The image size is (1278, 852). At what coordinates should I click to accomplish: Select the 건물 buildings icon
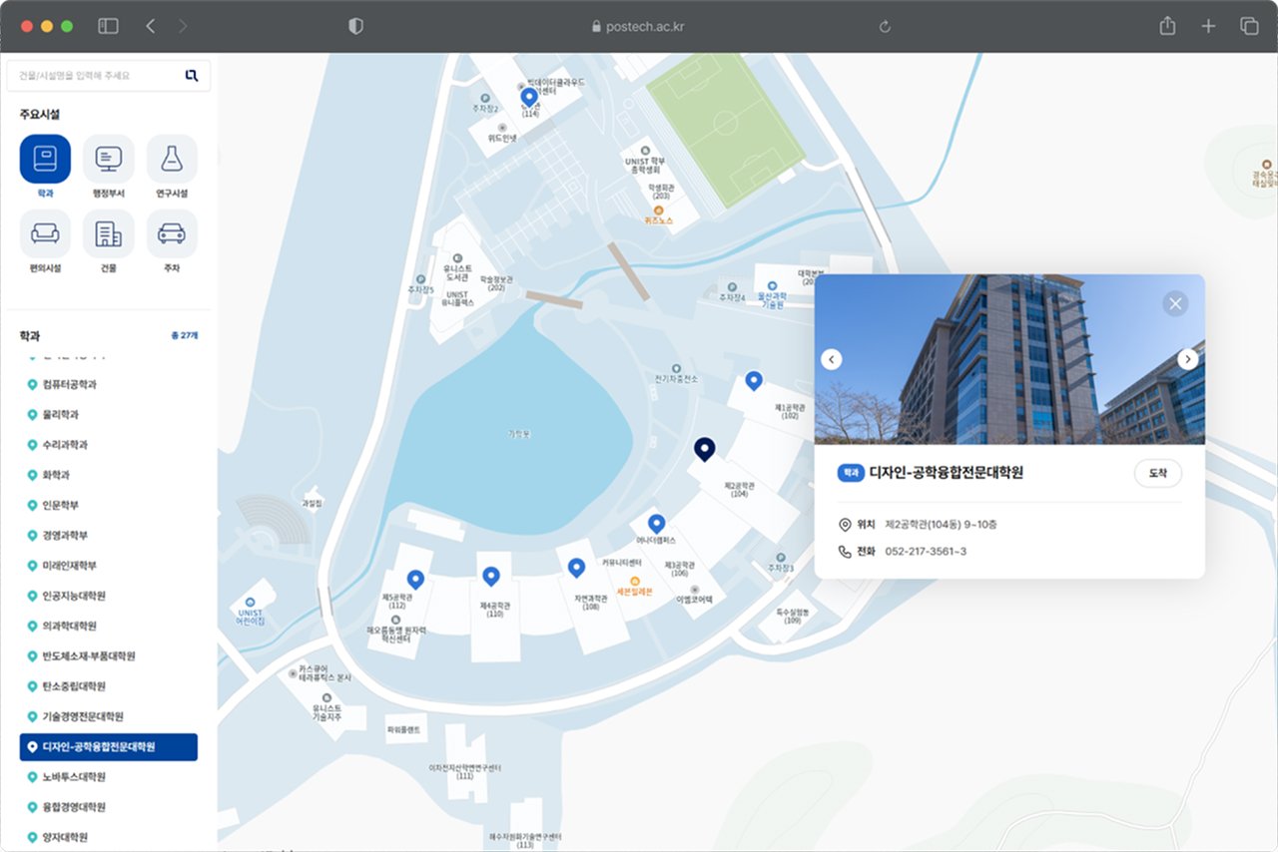pos(109,234)
